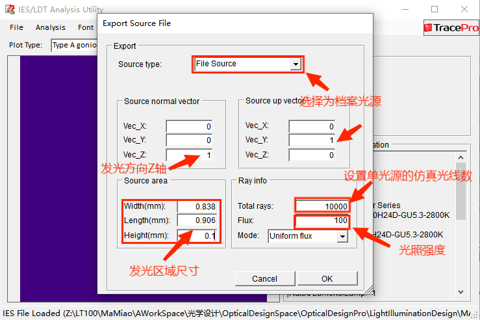Click the up vector Vec_Z field
This screenshot has width=480, height=320.
point(312,155)
